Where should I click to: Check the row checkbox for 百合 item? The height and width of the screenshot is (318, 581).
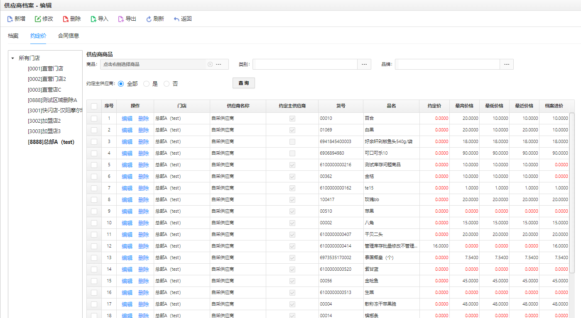tap(94, 118)
